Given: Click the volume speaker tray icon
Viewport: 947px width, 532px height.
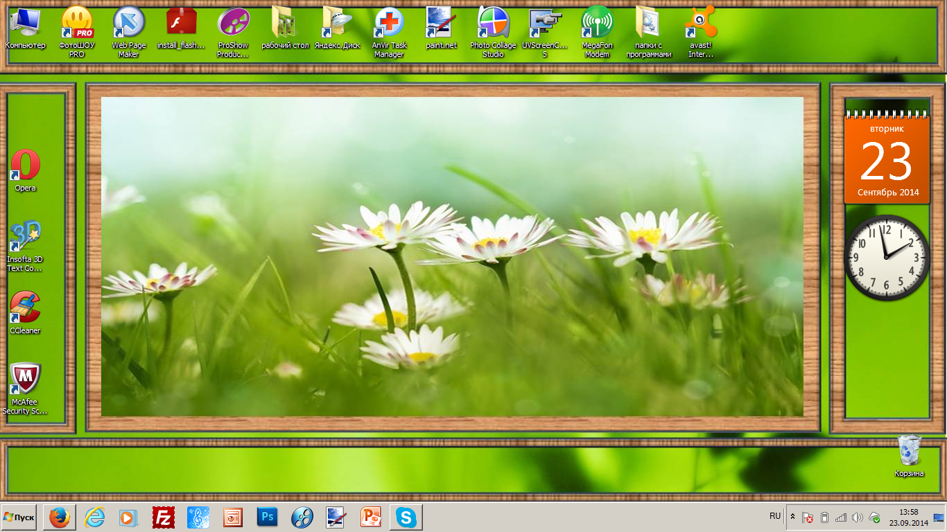Looking at the screenshot, I should [x=857, y=517].
